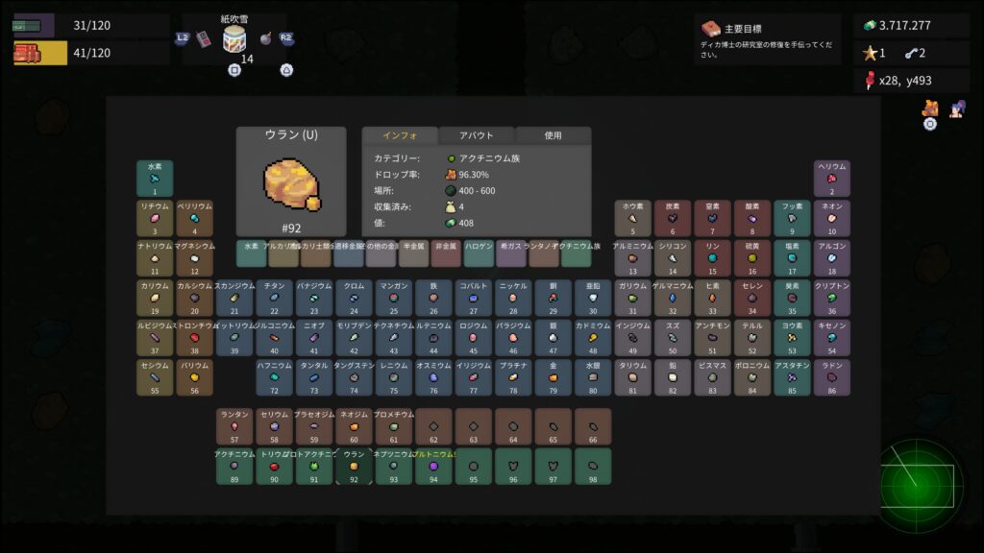Click the Plutonium (プルトニウム) element number 94
The image size is (984, 553).
point(433,466)
